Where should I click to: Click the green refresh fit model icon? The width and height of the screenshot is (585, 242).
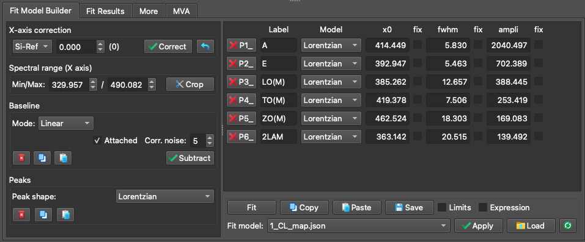pos(568,226)
